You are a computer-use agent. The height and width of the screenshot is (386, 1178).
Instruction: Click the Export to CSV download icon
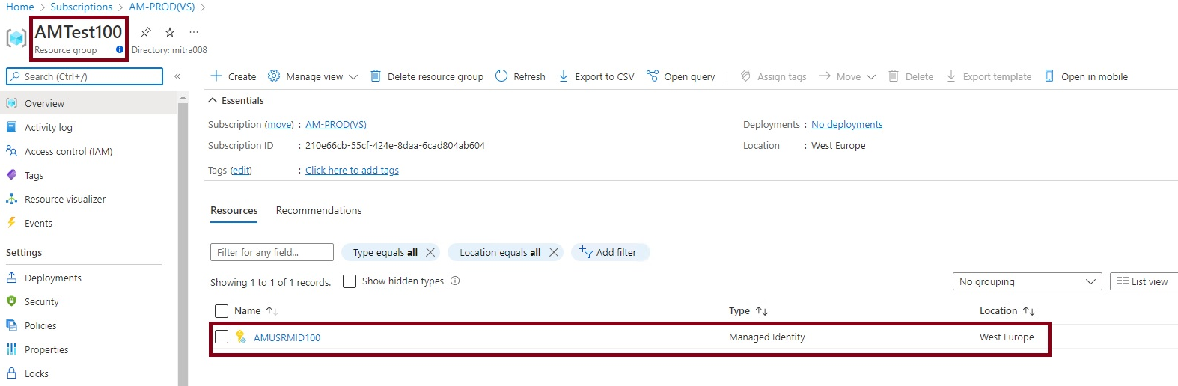(x=564, y=76)
